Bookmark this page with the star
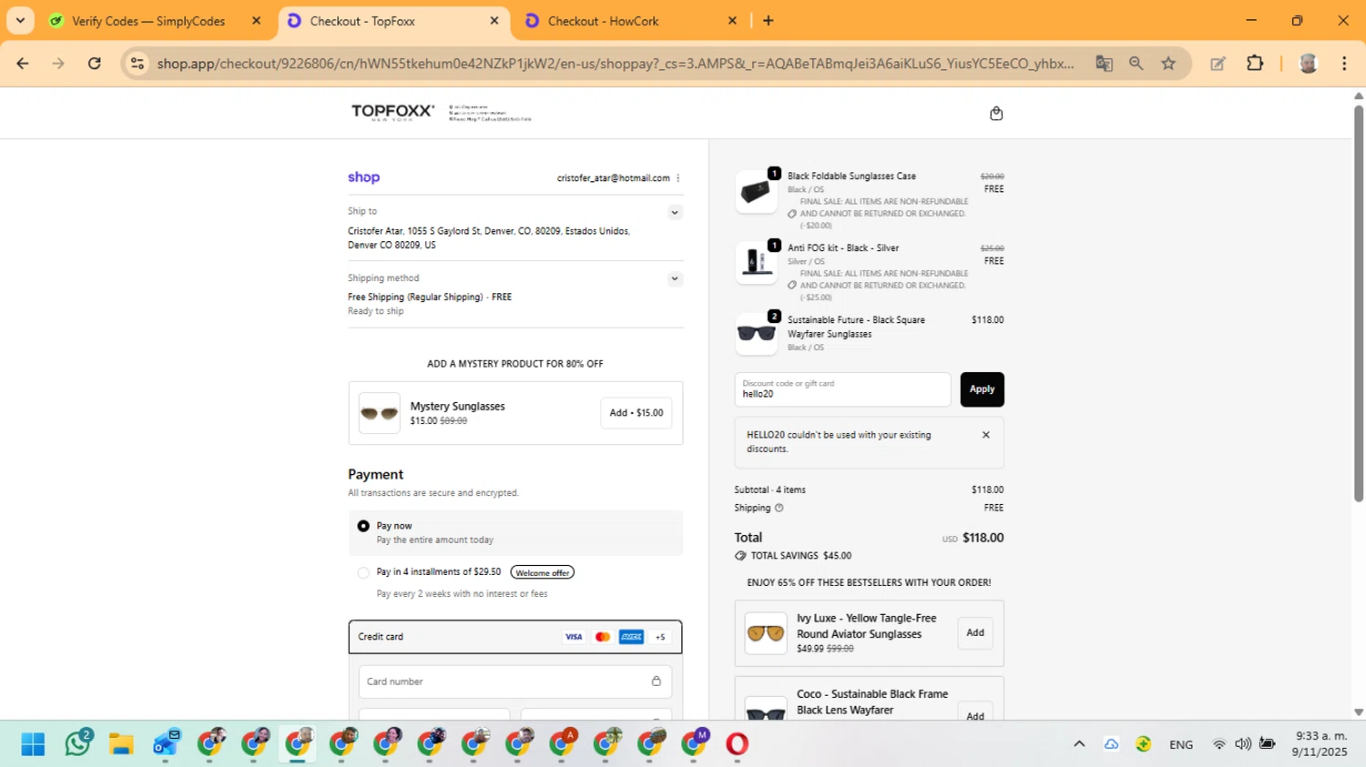The width and height of the screenshot is (1366, 767). tap(1168, 64)
